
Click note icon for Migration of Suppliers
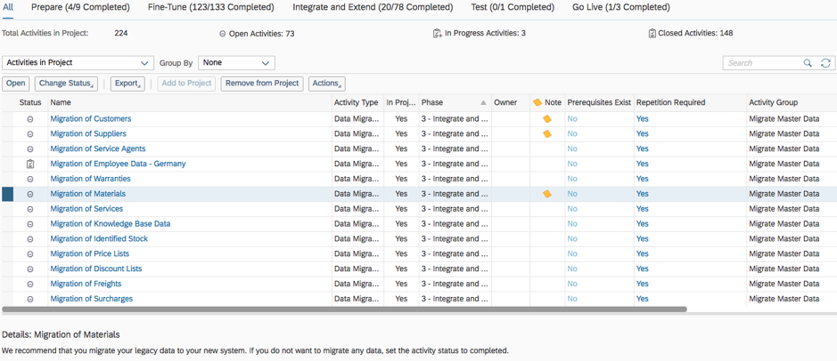coord(547,133)
